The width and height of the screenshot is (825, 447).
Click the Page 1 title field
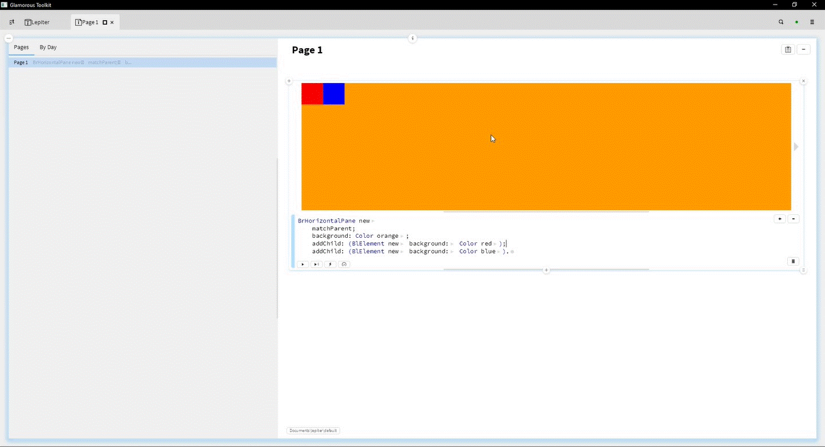point(307,50)
